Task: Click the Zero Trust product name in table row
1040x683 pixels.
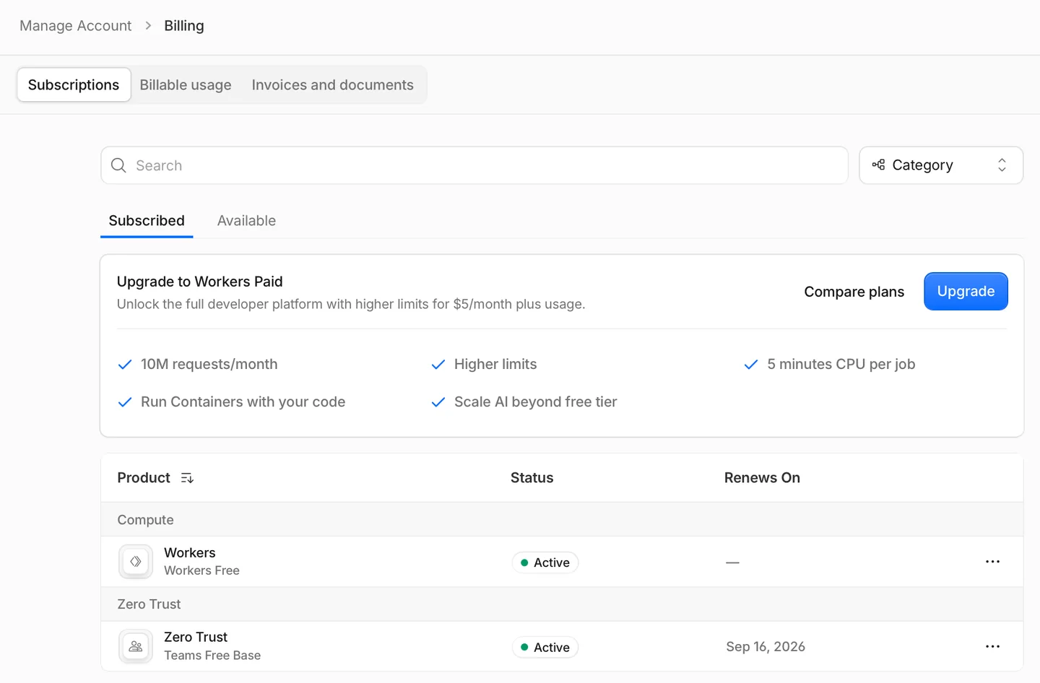Action: click(196, 637)
